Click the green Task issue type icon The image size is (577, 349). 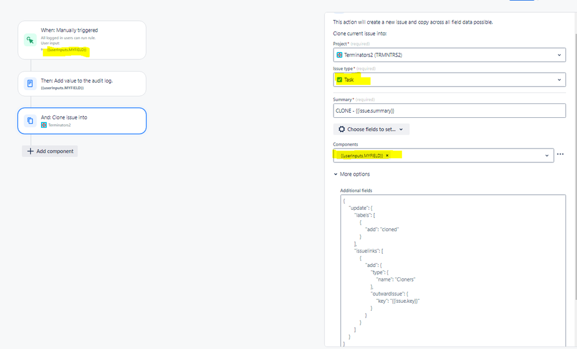click(x=339, y=79)
